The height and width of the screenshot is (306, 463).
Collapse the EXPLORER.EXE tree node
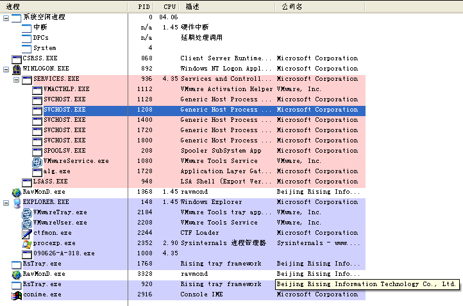tap(6, 203)
